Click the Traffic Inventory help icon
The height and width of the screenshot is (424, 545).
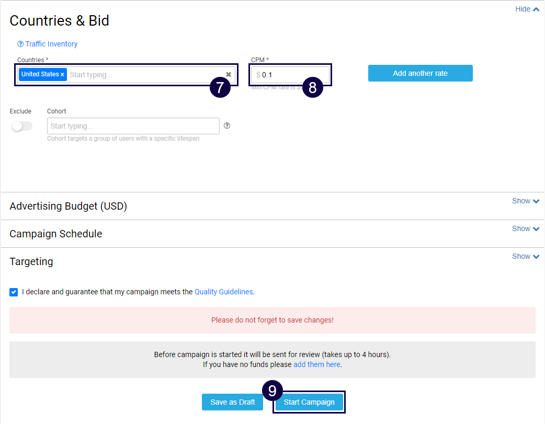pos(20,44)
